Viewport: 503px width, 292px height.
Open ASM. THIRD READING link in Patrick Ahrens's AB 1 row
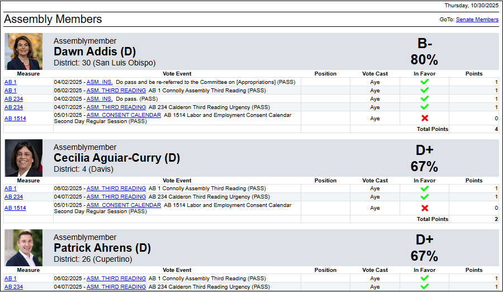point(116,278)
